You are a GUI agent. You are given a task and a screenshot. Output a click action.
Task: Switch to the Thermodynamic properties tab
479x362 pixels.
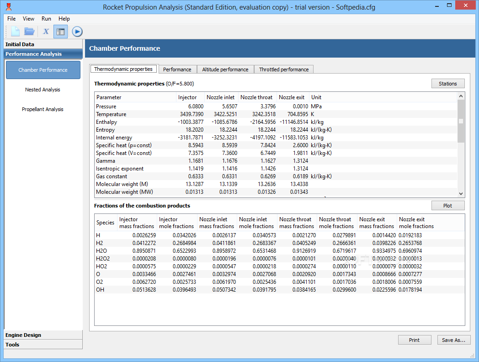tap(123, 69)
